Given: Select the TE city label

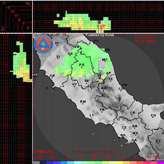Looking at the screenshot, I should [x=111, y=79].
